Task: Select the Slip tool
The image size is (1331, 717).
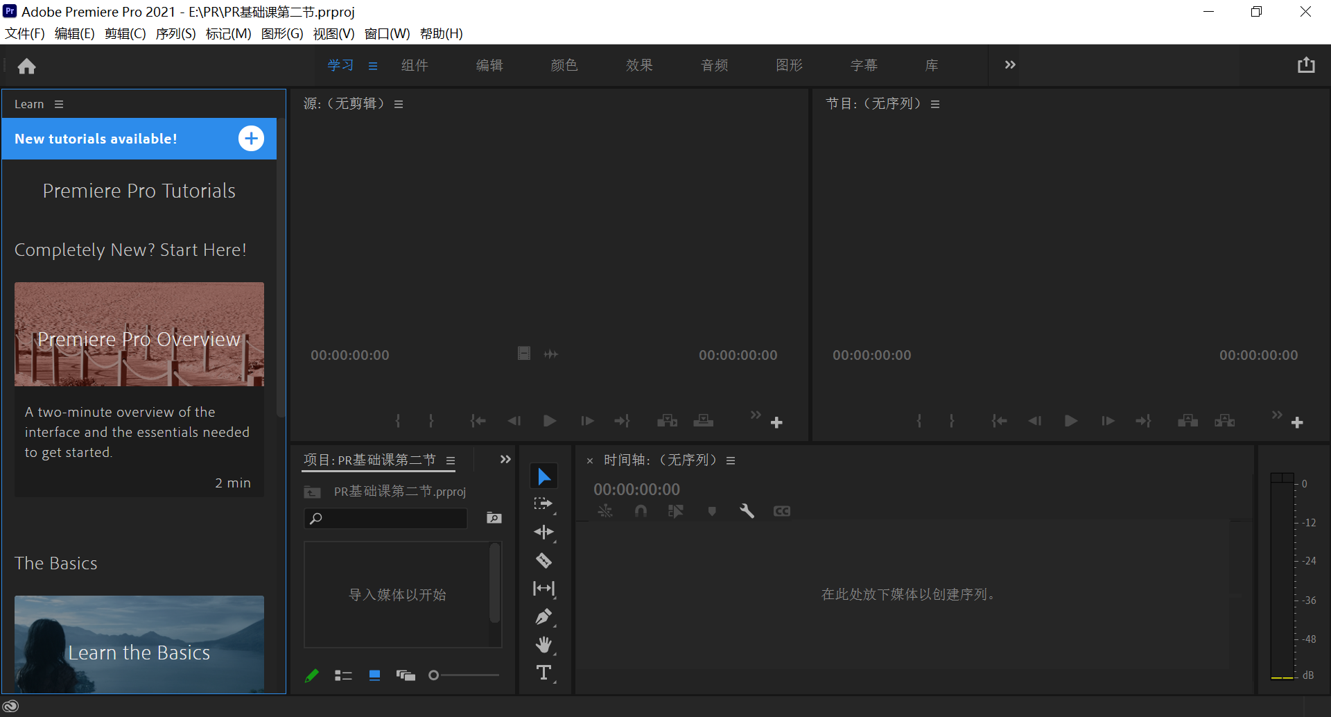Action: tap(544, 589)
